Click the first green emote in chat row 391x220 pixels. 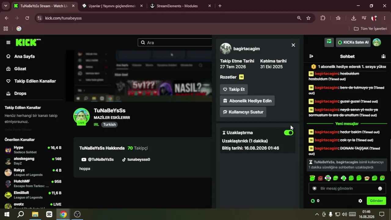tap(312, 178)
